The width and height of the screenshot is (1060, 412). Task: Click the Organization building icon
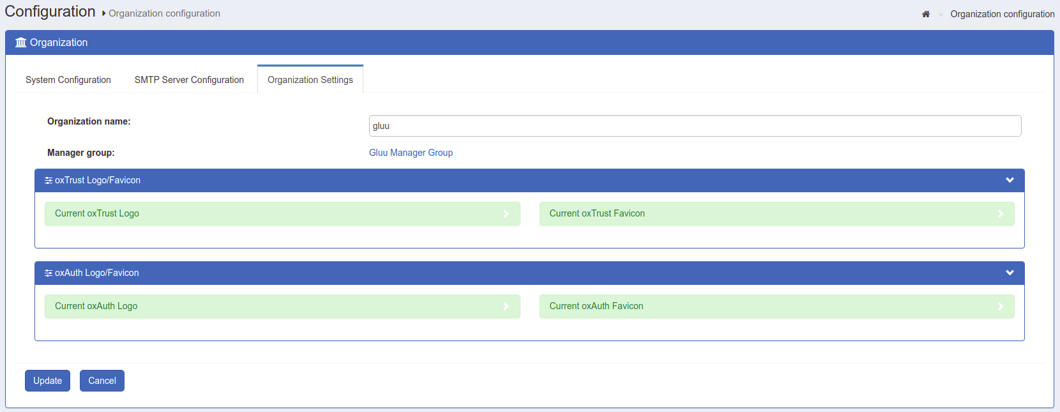pos(21,43)
